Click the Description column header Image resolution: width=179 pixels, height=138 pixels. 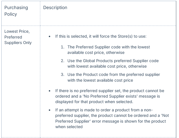click(x=55, y=8)
